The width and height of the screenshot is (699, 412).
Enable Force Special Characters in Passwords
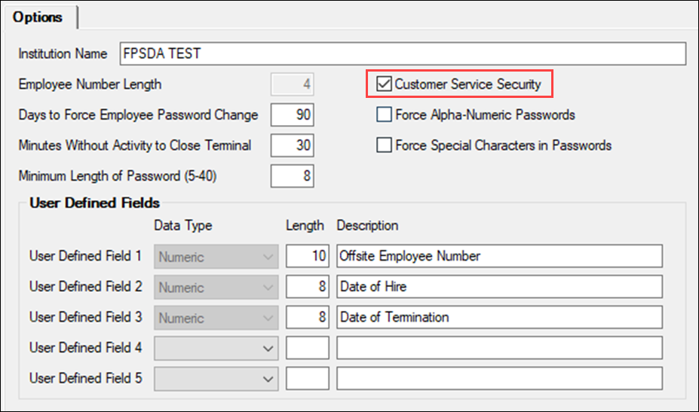[x=384, y=145]
